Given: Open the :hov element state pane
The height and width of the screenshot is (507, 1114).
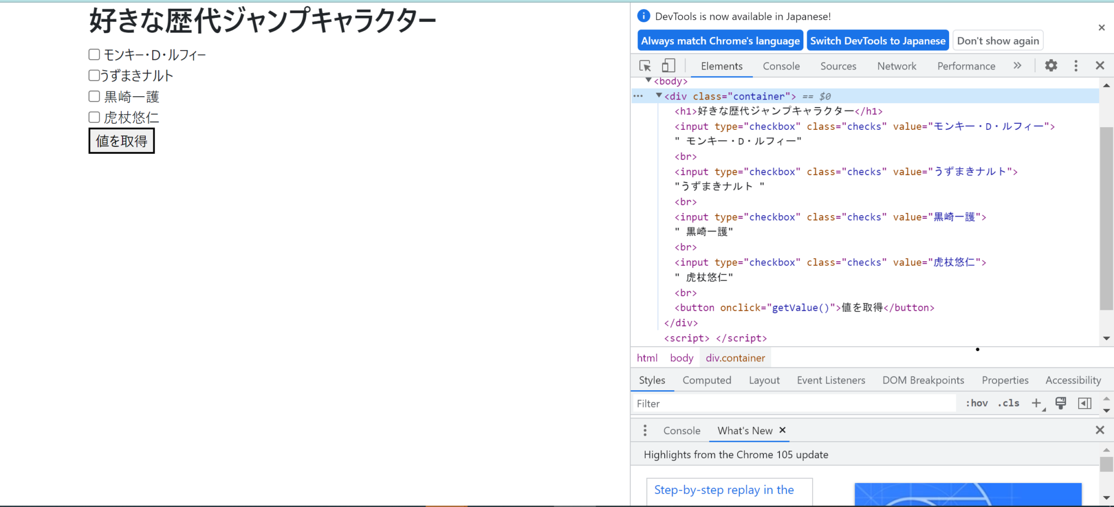Looking at the screenshot, I should coord(977,403).
